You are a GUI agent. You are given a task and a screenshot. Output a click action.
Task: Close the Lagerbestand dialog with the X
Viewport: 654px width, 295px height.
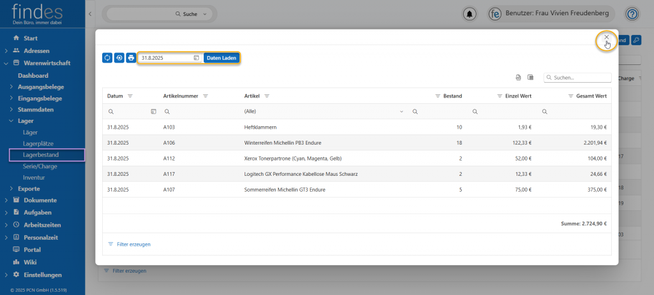coord(607,38)
